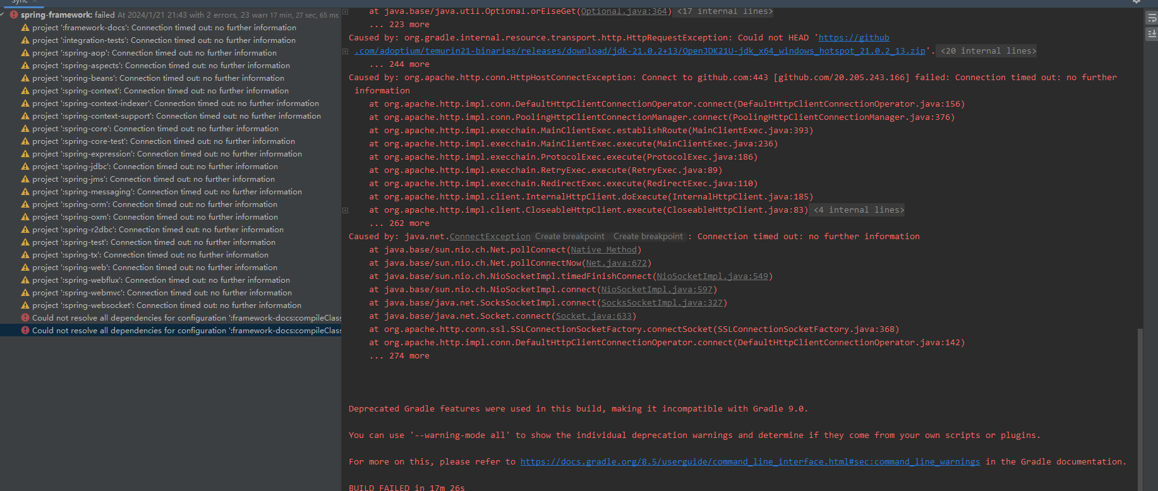The width and height of the screenshot is (1158, 491).
Task: Select the ':spring-jdbc' connection timed out row
Action: click(171, 166)
